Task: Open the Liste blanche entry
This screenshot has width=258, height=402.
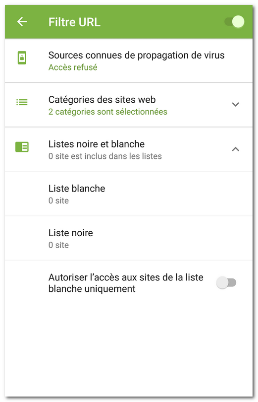Action: click(x=129, y=194)
